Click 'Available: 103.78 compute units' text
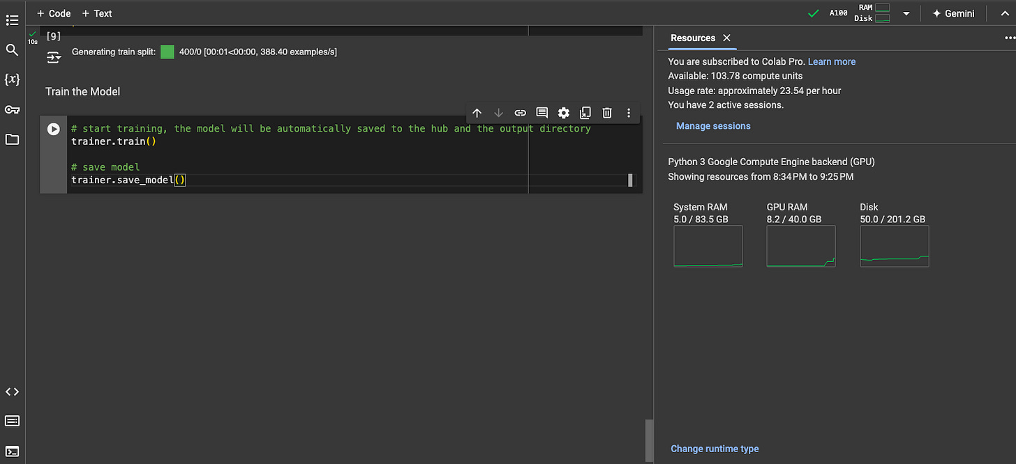This screenshot has width=1016, height=464. [735, 76]
